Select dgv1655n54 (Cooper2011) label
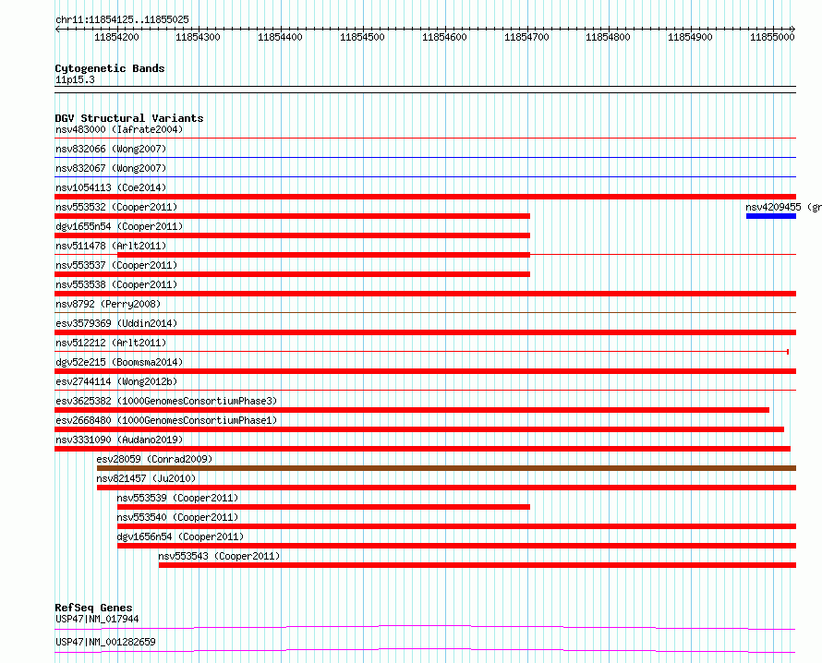 pyautogui.click(x=119, y=226)
